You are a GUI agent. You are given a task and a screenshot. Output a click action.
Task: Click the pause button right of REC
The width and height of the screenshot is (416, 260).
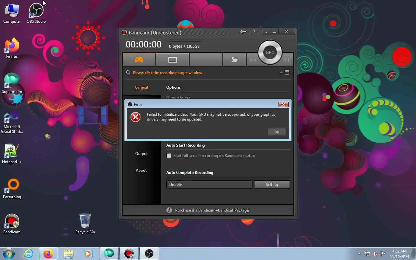(x=287, y=59)
